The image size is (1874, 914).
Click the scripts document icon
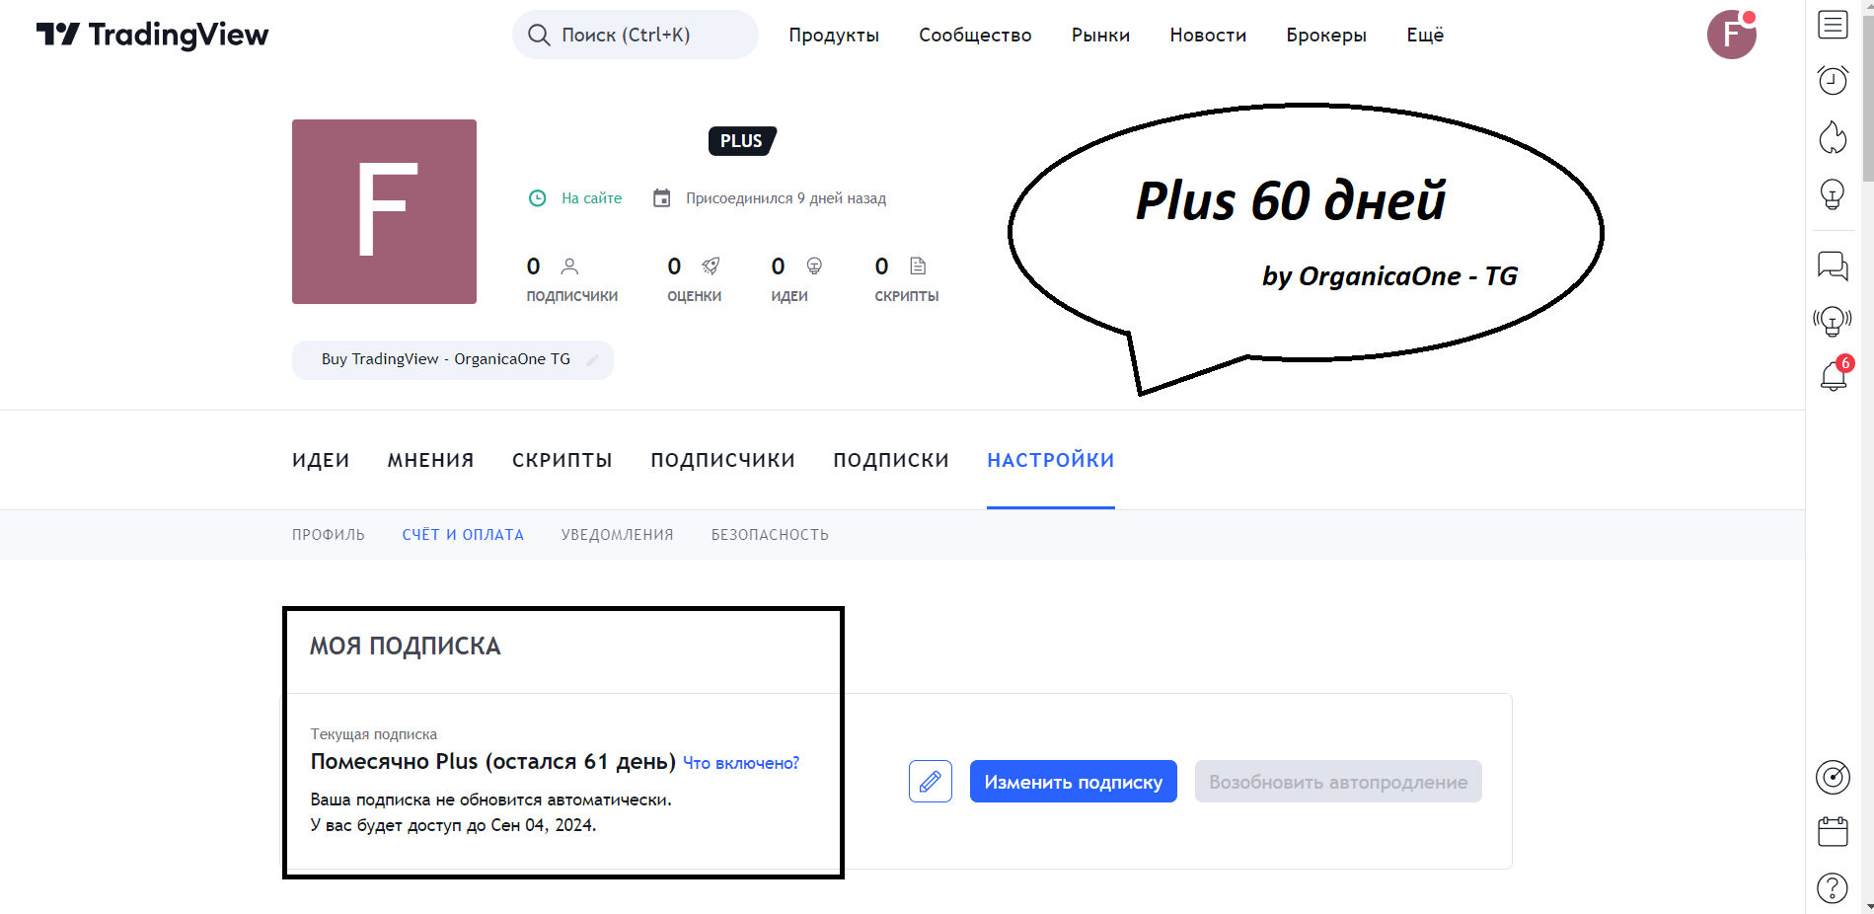pos(918,267)
